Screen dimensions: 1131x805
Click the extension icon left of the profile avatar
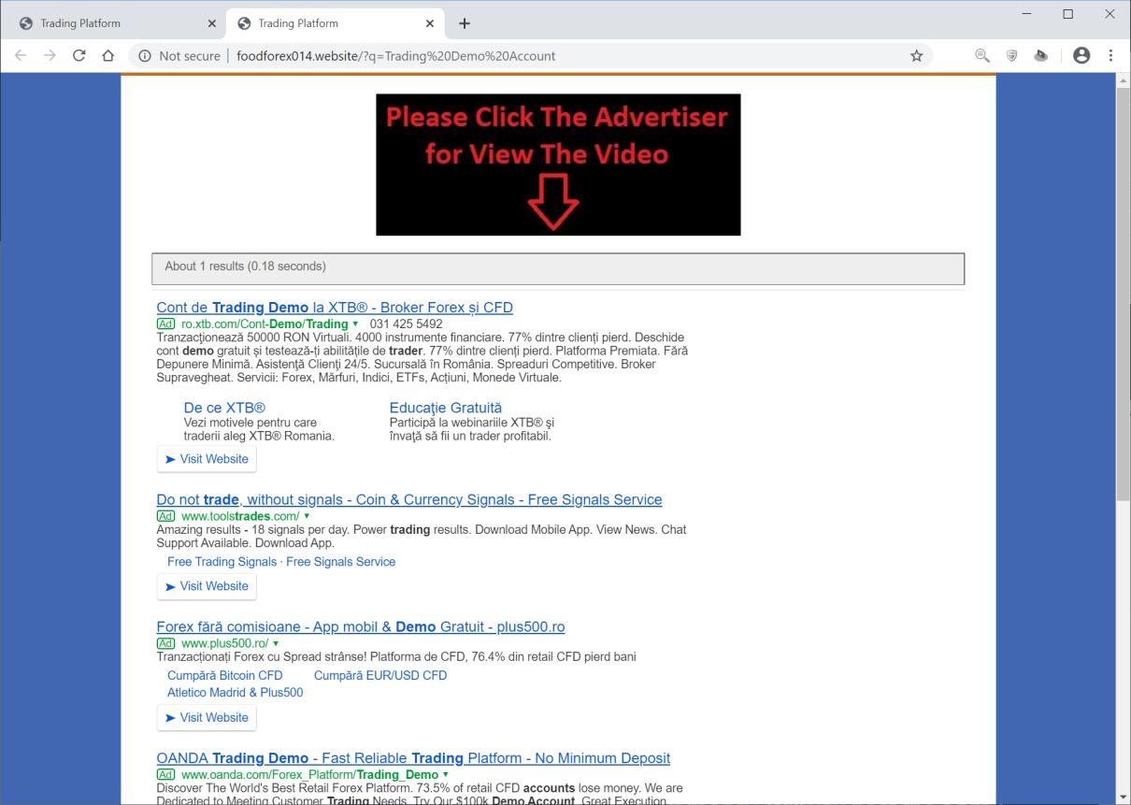(x=1040, y=56)
